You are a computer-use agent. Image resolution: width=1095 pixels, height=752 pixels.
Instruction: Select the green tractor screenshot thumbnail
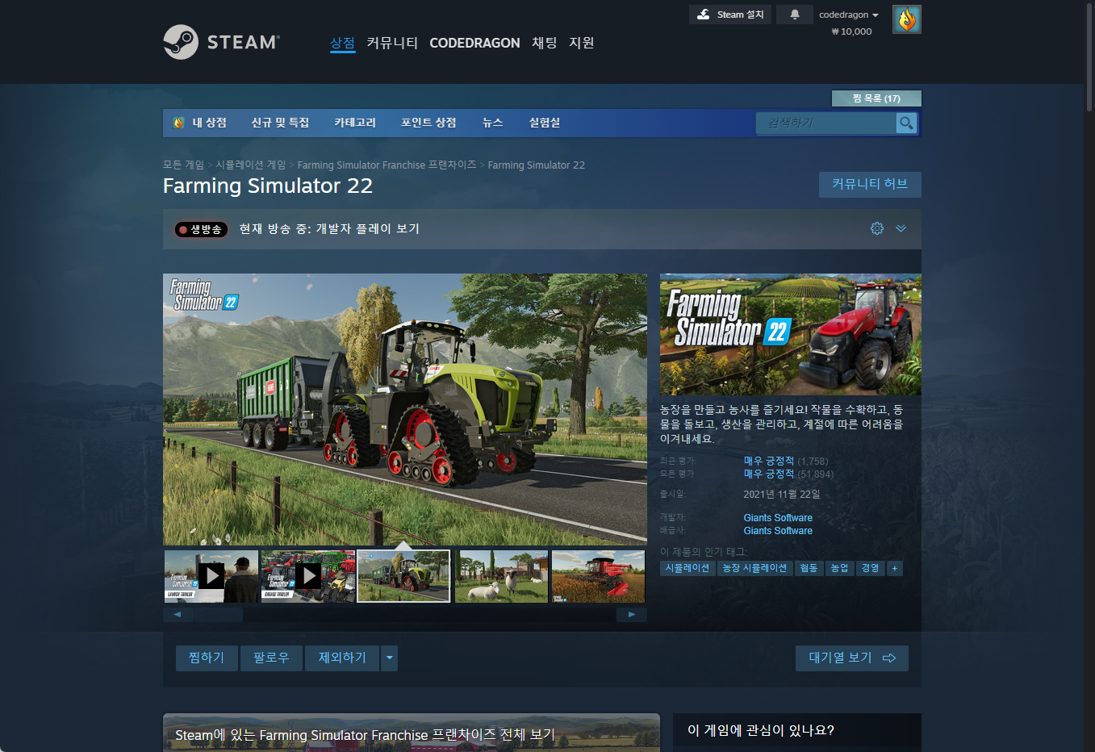(x=403, y=576)
